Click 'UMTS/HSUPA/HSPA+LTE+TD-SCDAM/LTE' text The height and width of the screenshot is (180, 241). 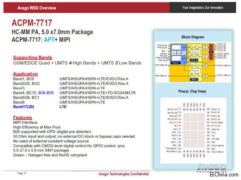(x=98, y=93)
